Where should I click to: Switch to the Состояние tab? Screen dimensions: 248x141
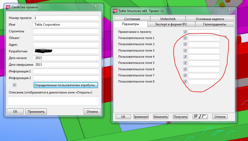pos(132,19)
